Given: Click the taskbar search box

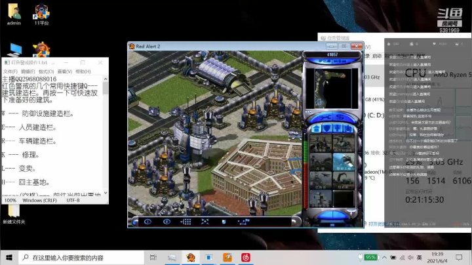Looking at the screenshot, I should [x=81, y=258].
